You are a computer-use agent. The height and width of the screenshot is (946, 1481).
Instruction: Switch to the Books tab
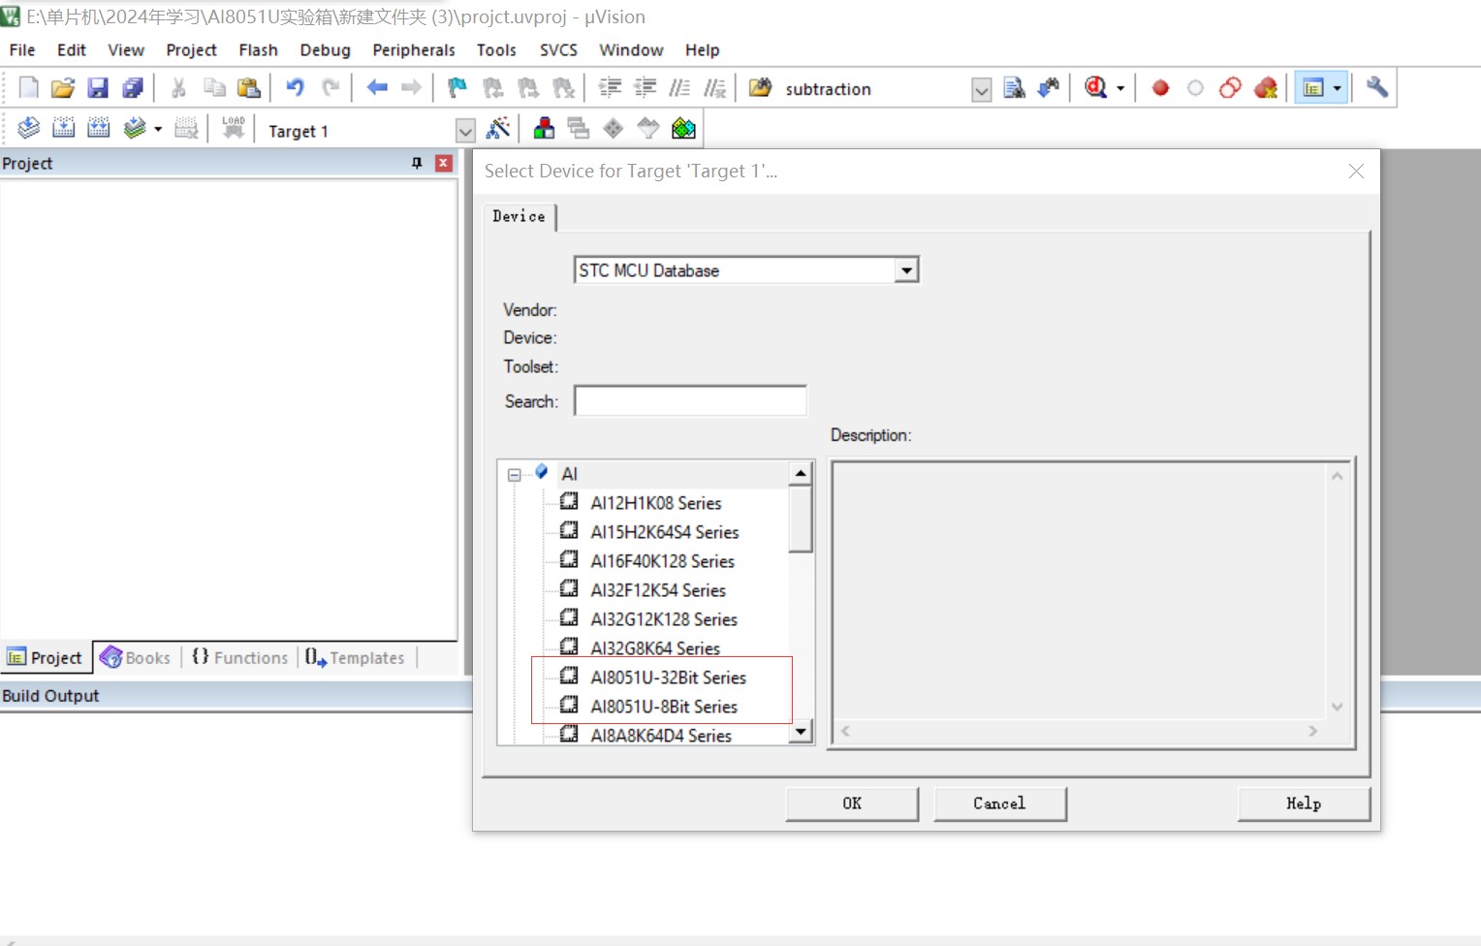click(136, 657)
